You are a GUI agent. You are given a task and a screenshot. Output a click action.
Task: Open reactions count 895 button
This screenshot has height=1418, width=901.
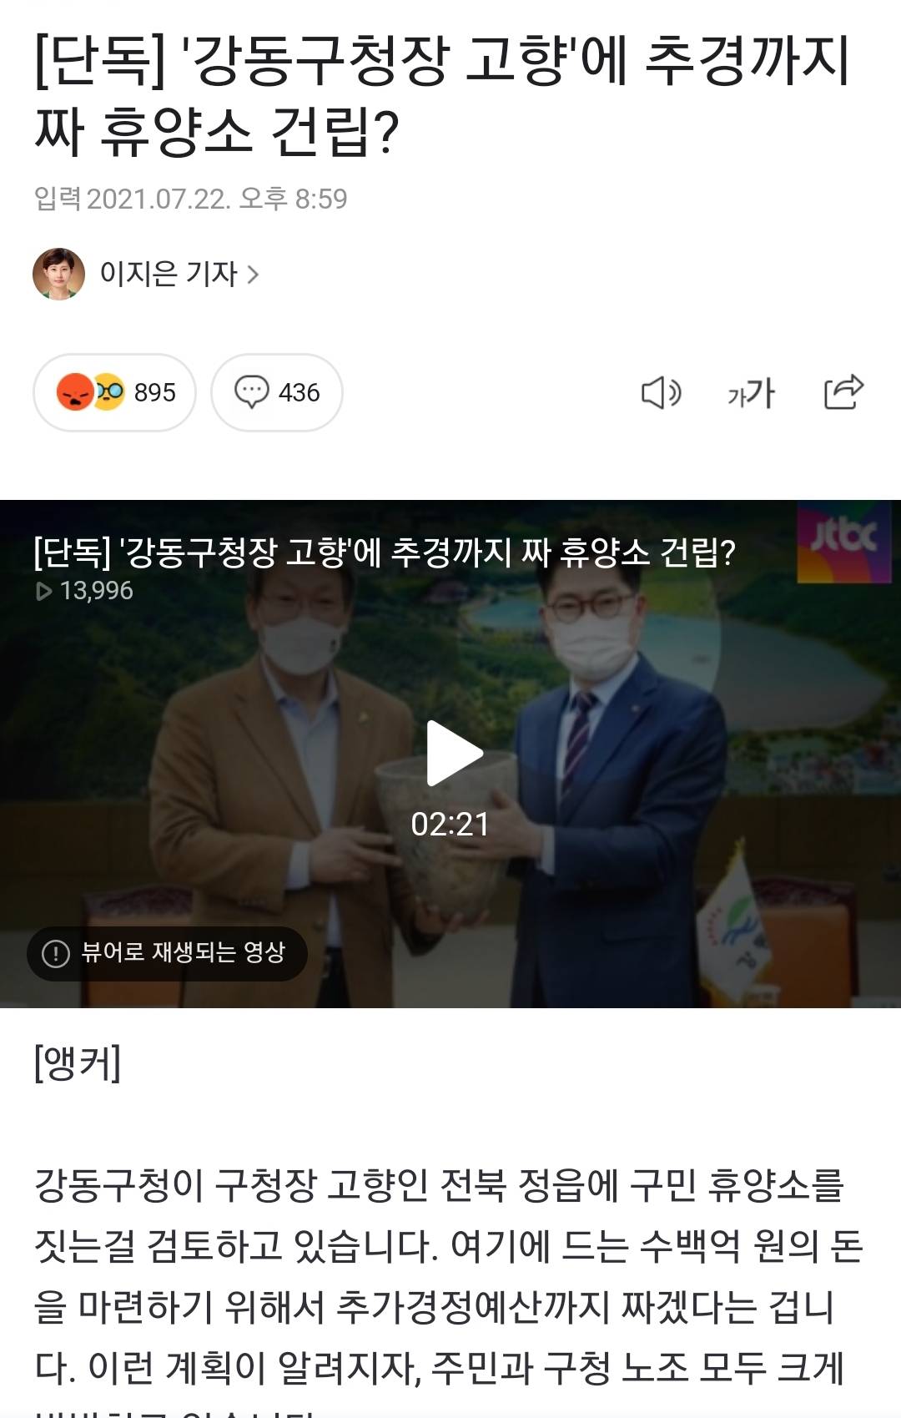pyautogui.click(x=114, y=392)
